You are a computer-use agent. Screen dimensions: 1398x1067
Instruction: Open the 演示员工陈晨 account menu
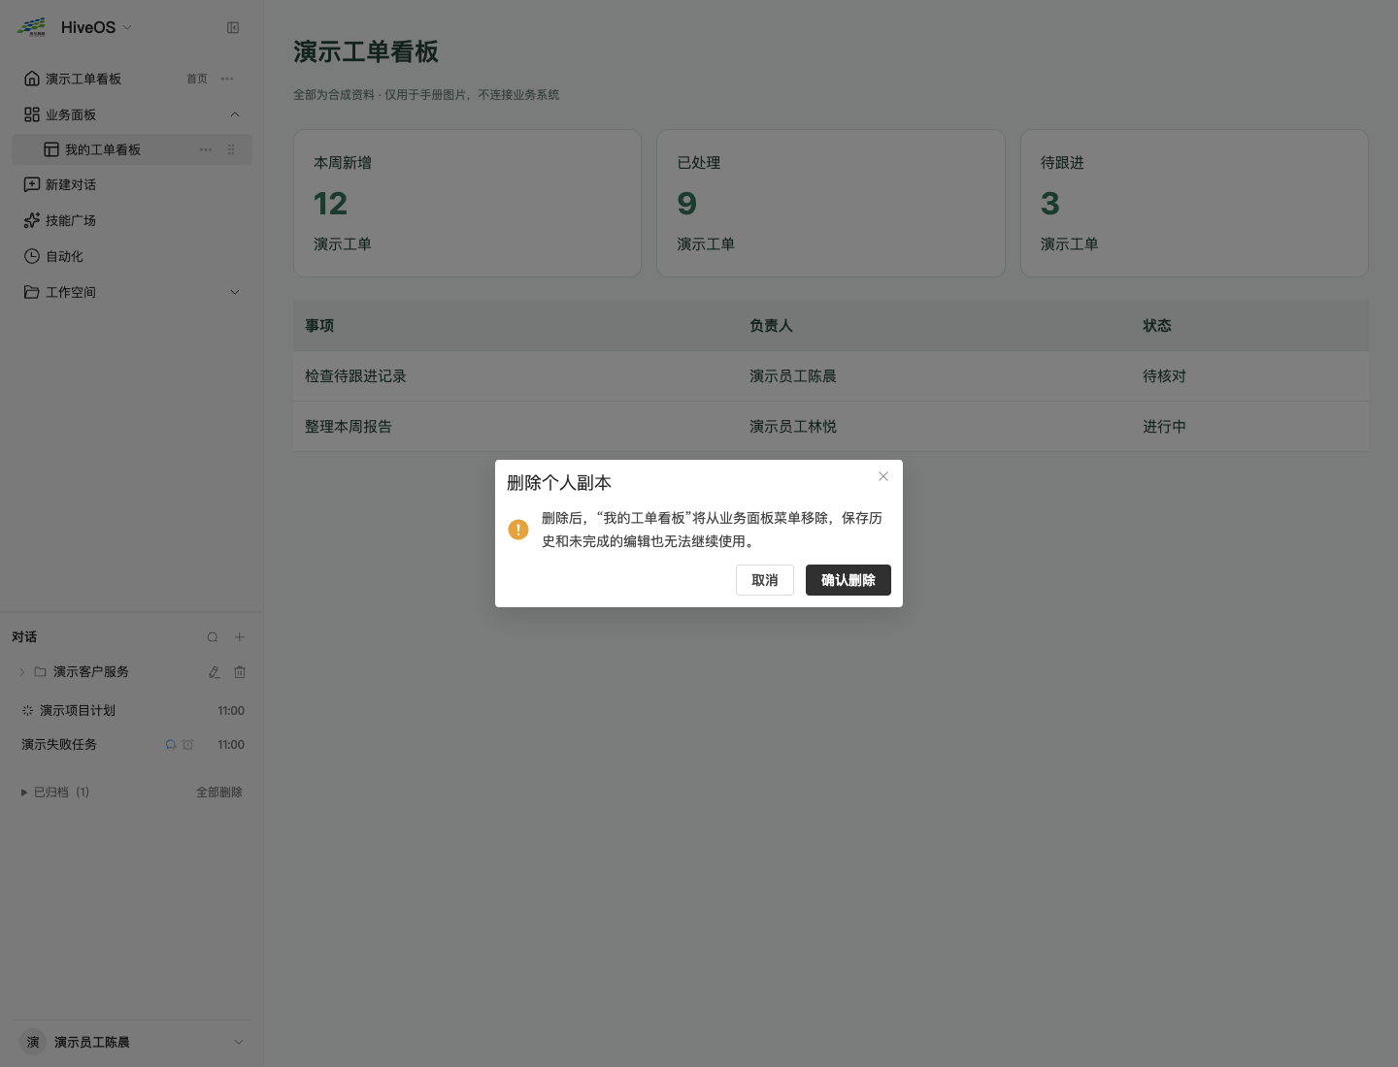pyautogui.click(x=132, y=1042)
